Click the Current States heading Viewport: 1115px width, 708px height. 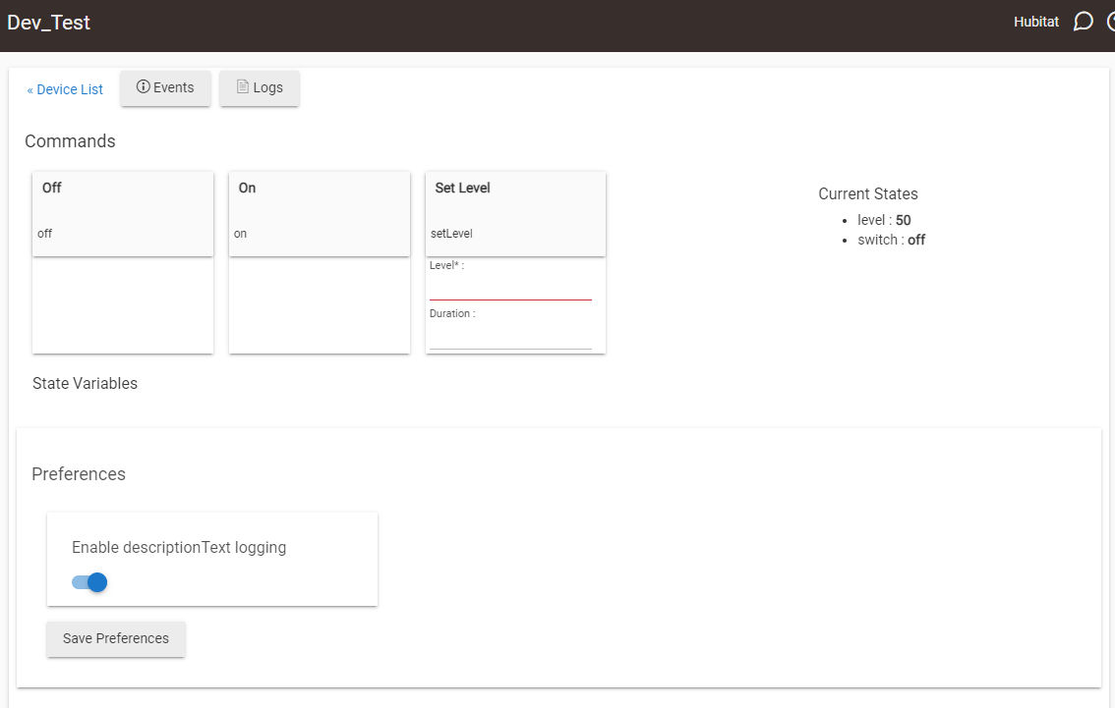pos(867,193)
